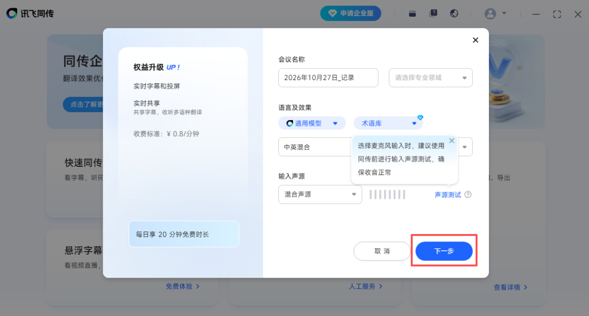Close the meeting setup dialog

pos(475,40)
